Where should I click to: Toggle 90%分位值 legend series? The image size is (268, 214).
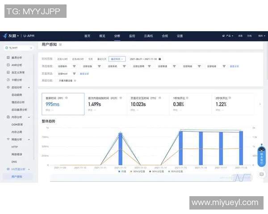[156, 171]
